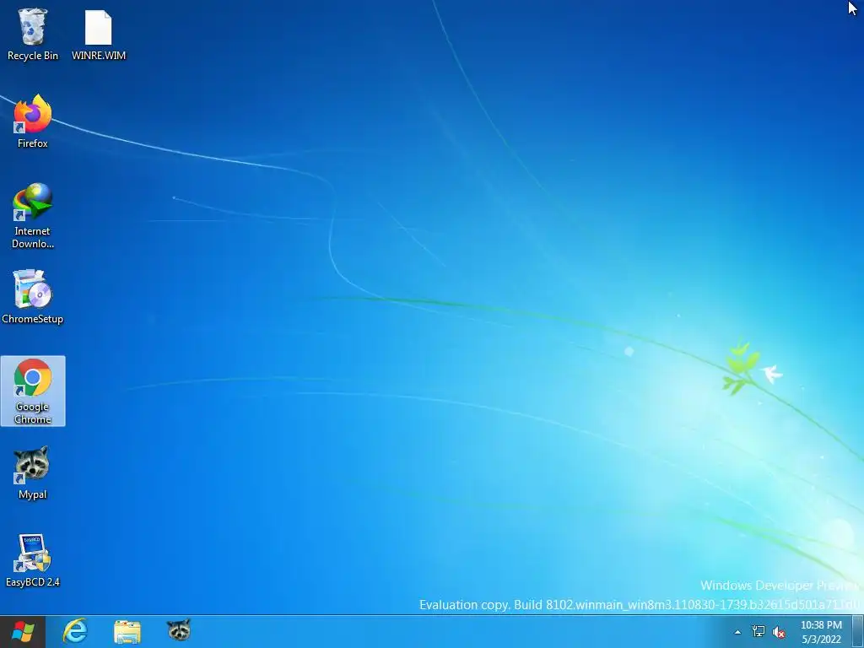
Task: Open the clock showing 10:38 PM
Action: (x=821, y=632)
